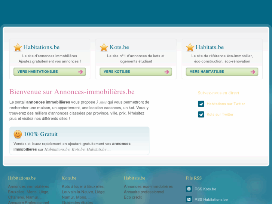The height and width of the screenshot is (204, 272).
Task: Click the heading Bienvenue sur Annonces-immobilières.be
Action: click(72, 92)
